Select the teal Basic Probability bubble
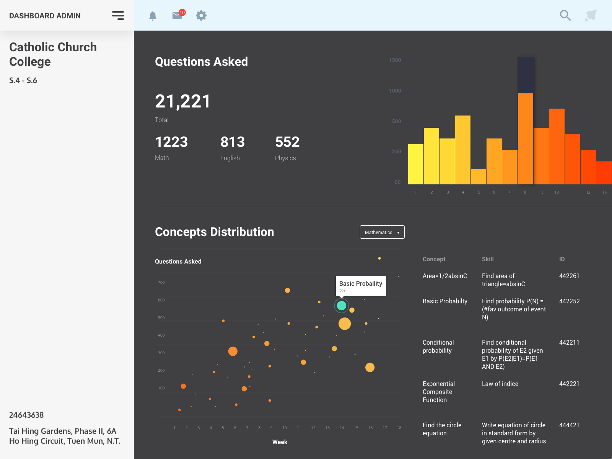This screenshot has width=612, height=459. pyautogui.click(x=342, y=306)
